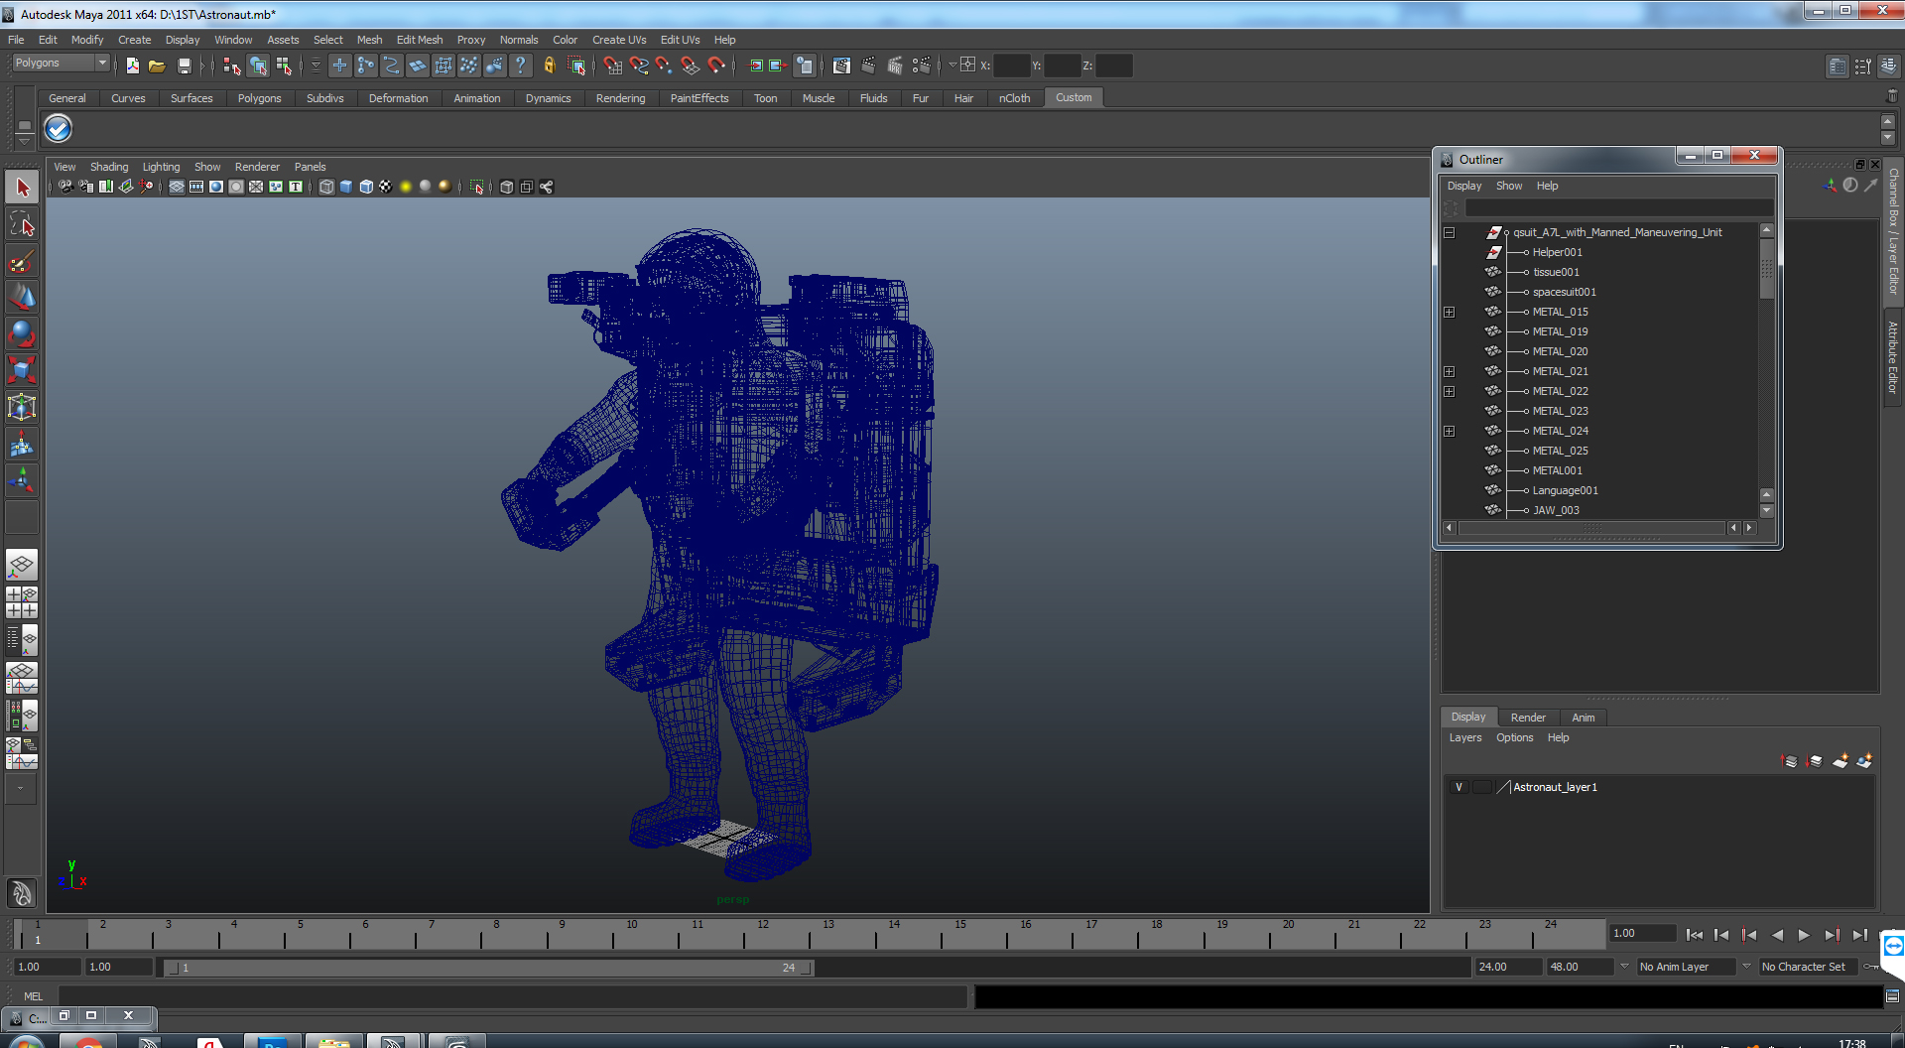Image resolution: width=1905 pixels, height=1048 pixels.
Task: Click the custom shelf checkmark button
Action: tap(59, 129)
